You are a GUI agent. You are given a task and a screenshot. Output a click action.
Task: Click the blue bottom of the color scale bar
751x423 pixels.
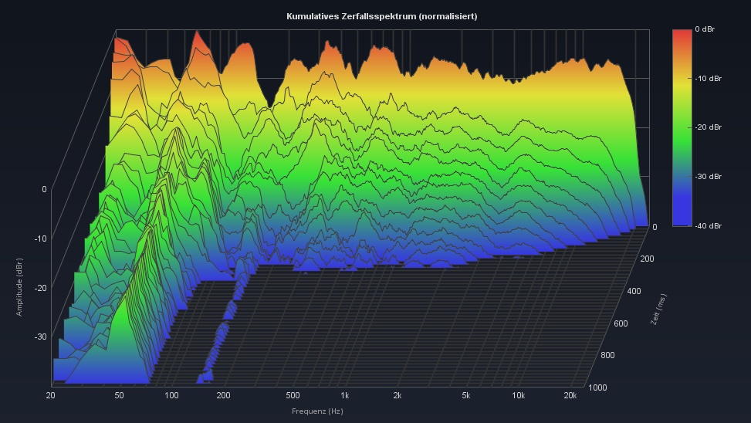(x=682, y=221)
